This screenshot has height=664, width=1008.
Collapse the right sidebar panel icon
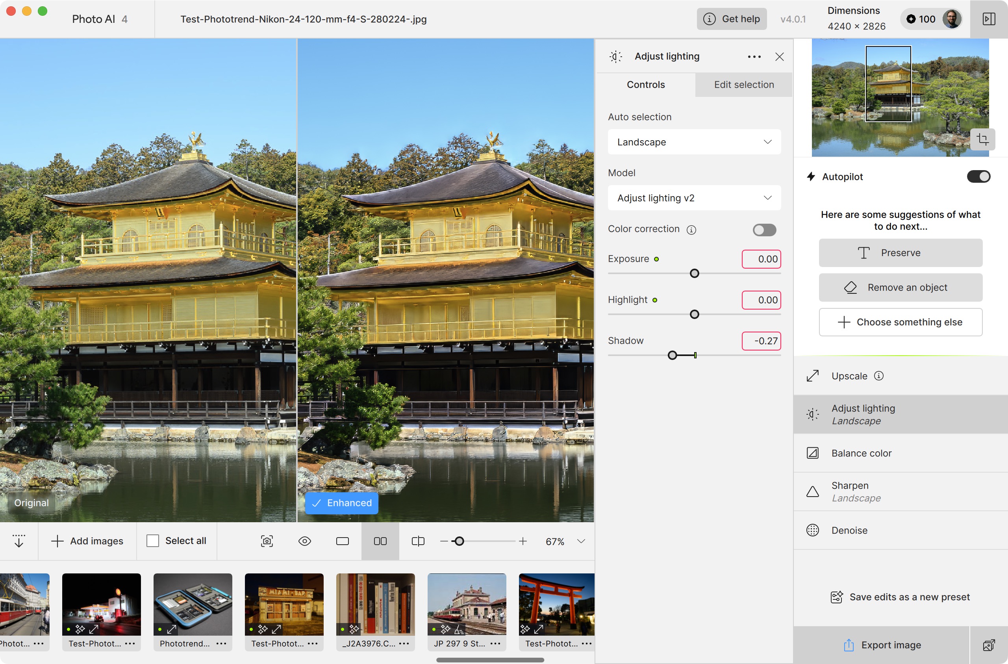click(x=989, y=19)
